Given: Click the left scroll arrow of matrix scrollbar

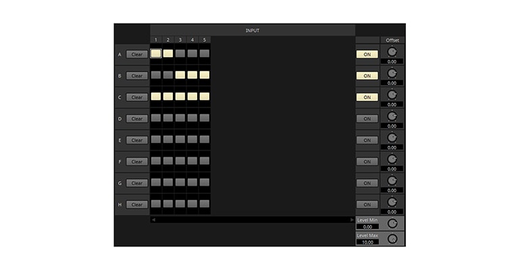Looking at the screenshot, I should pos(153,219).
